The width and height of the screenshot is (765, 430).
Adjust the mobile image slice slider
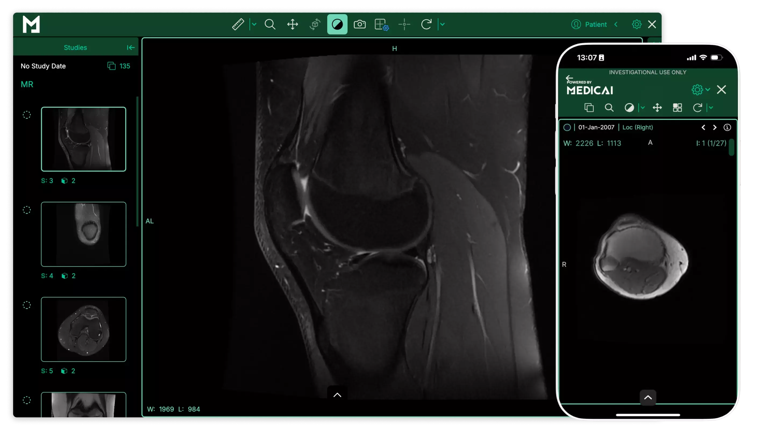(x=731, y=148)
